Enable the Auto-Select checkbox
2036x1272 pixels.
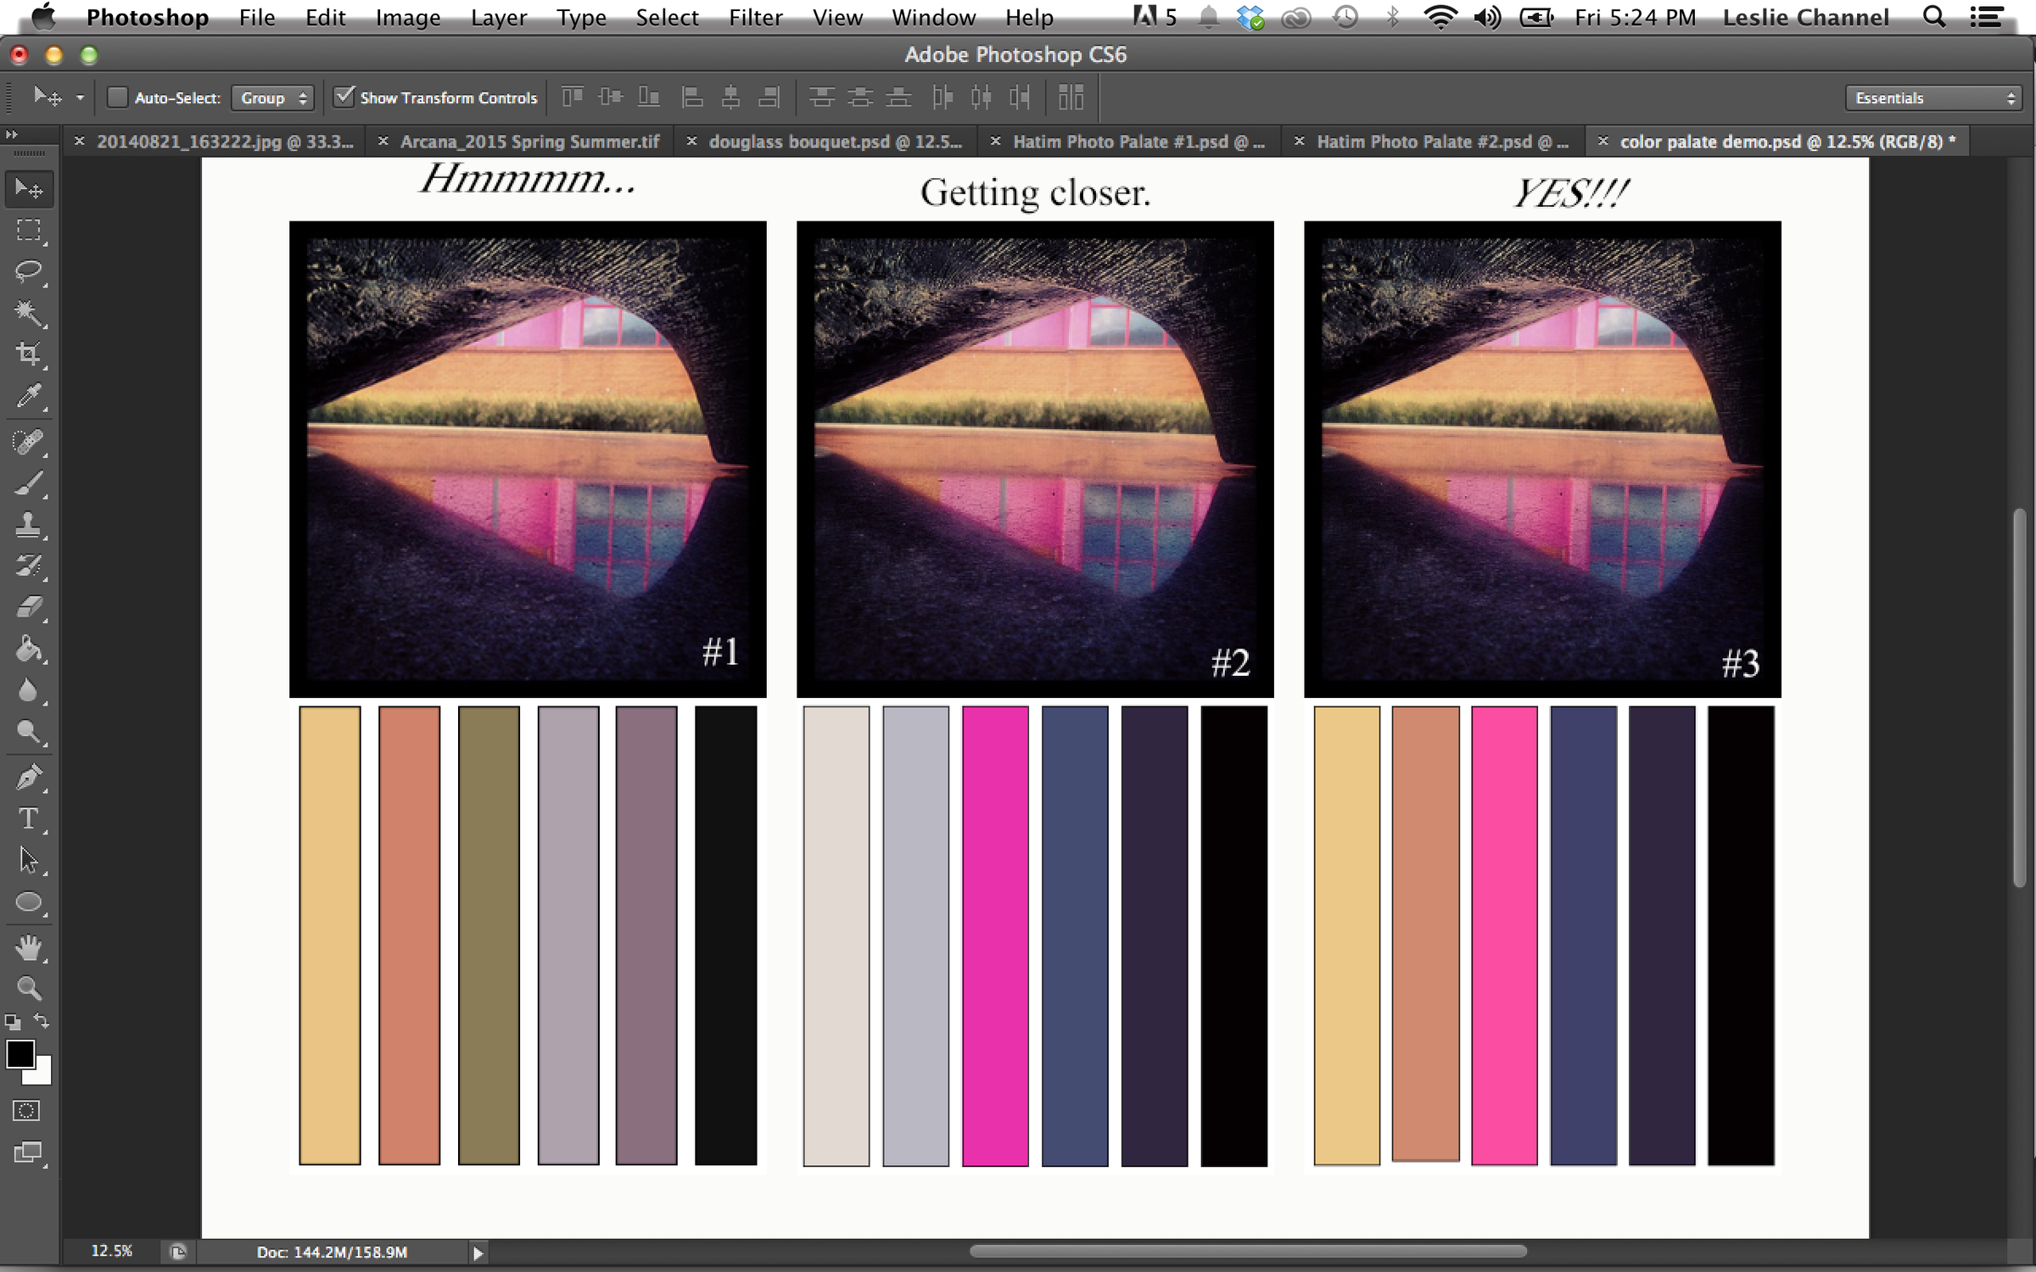(x=117, y=97)
